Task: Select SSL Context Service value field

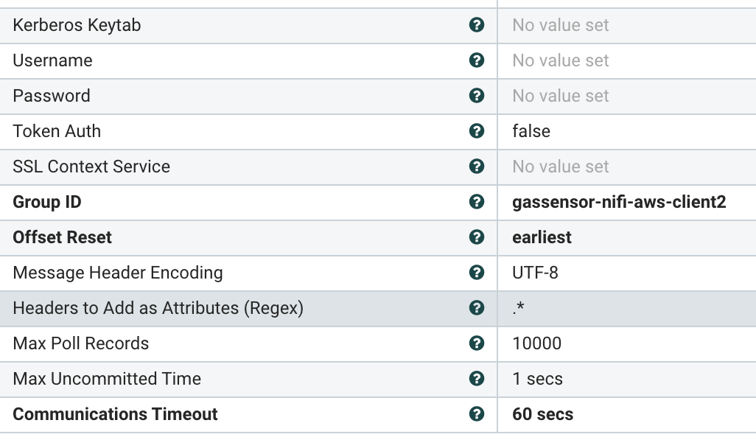Action: pos(561,167)
